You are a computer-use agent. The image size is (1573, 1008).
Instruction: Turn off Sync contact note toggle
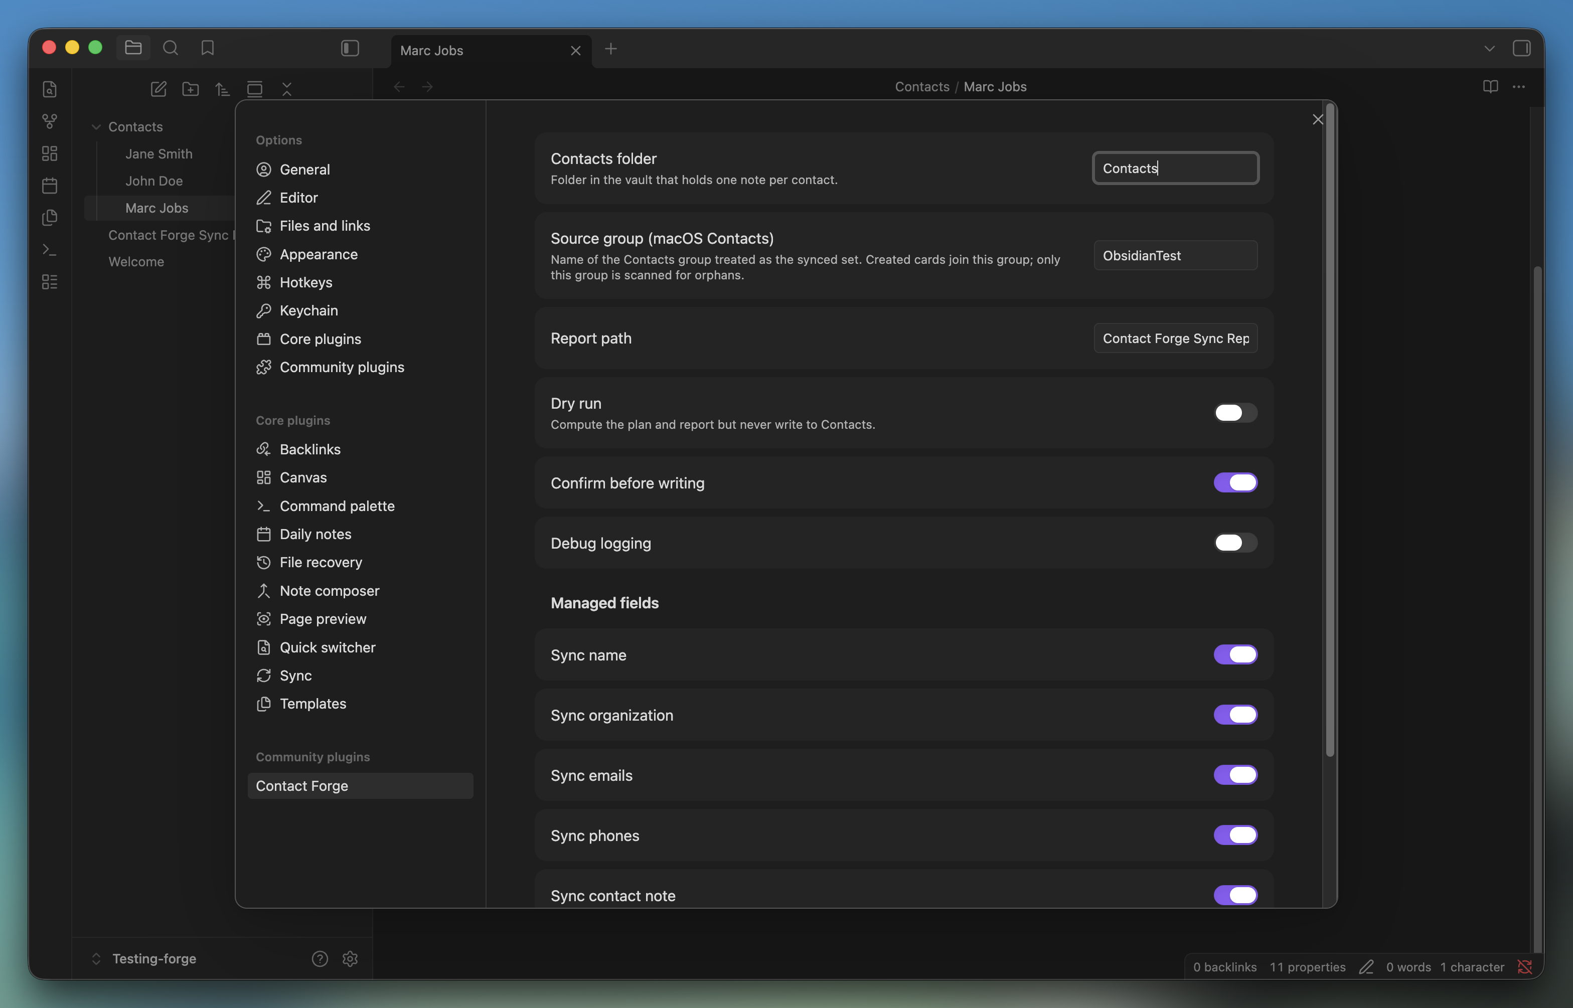(1235, 896)
